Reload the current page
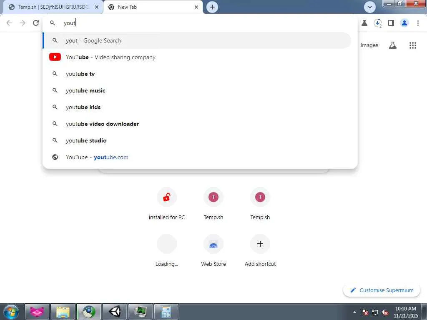The image size is (427, 320). point(36,23)
